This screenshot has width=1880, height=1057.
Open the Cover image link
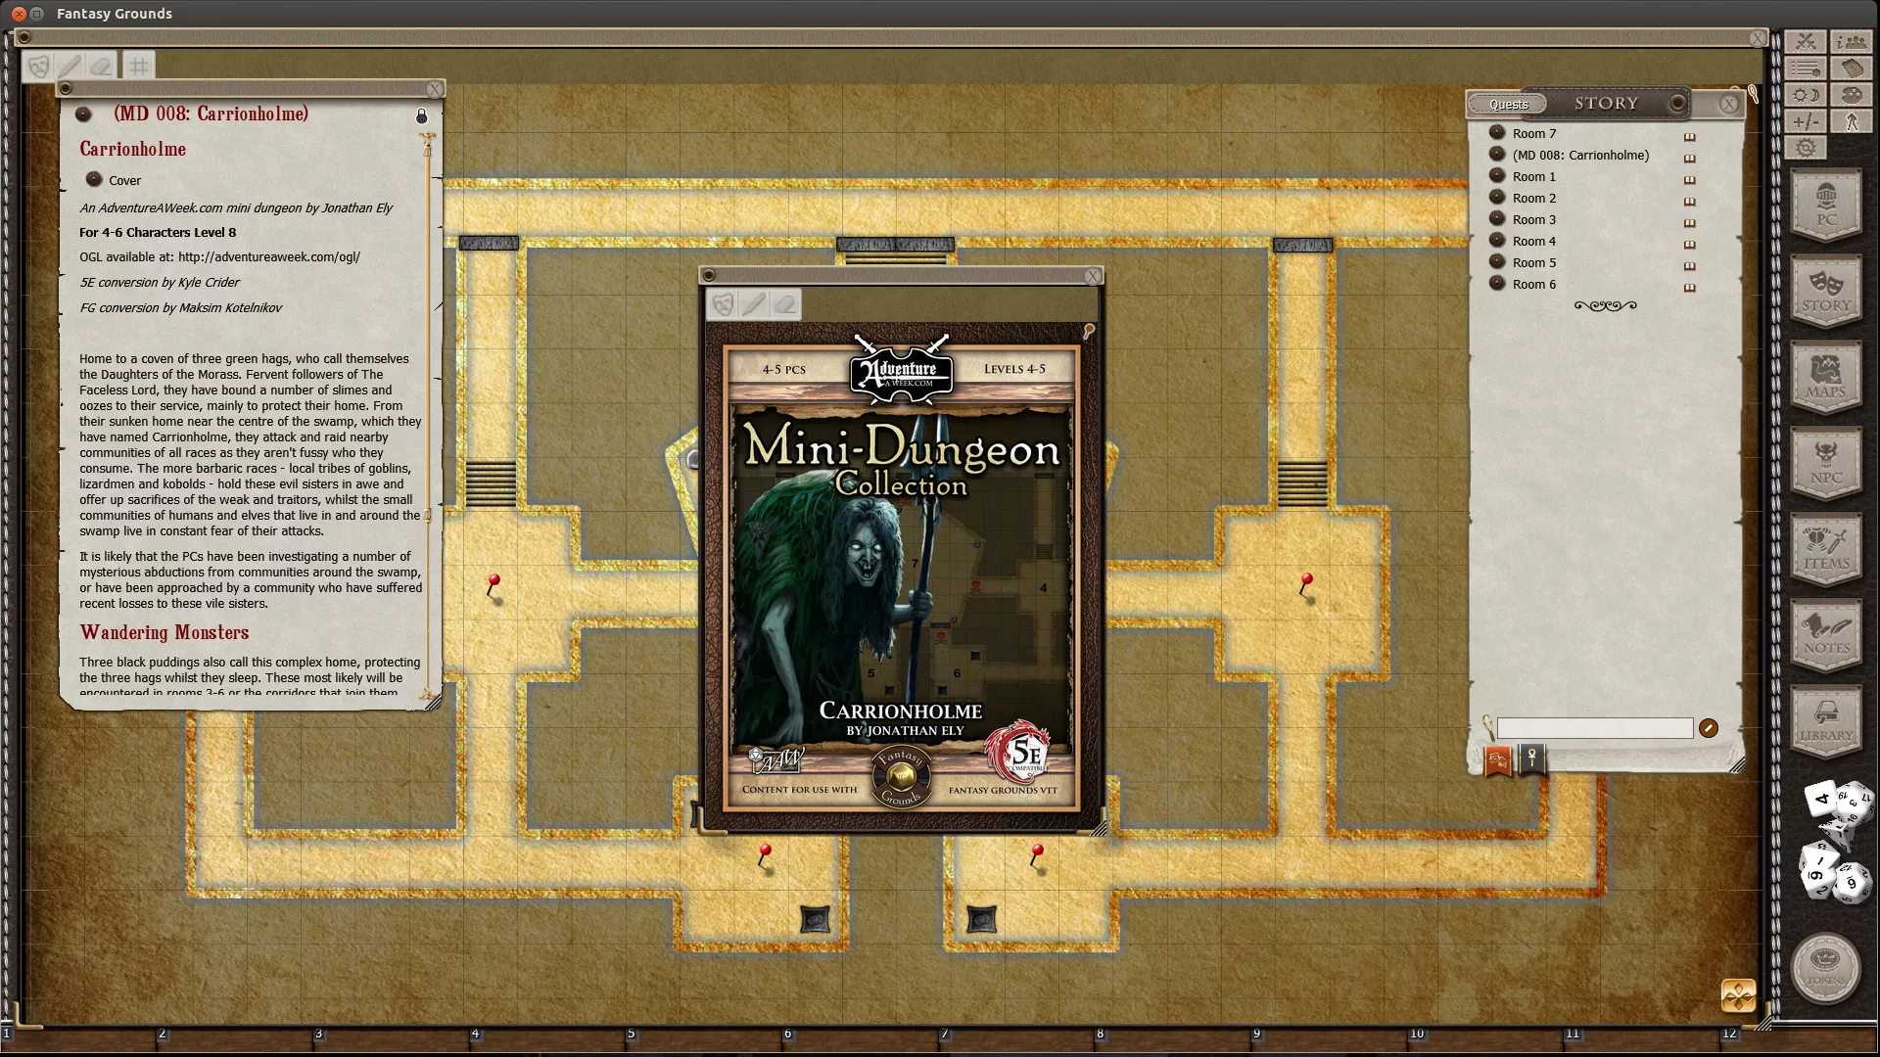(x=124, y=181)
